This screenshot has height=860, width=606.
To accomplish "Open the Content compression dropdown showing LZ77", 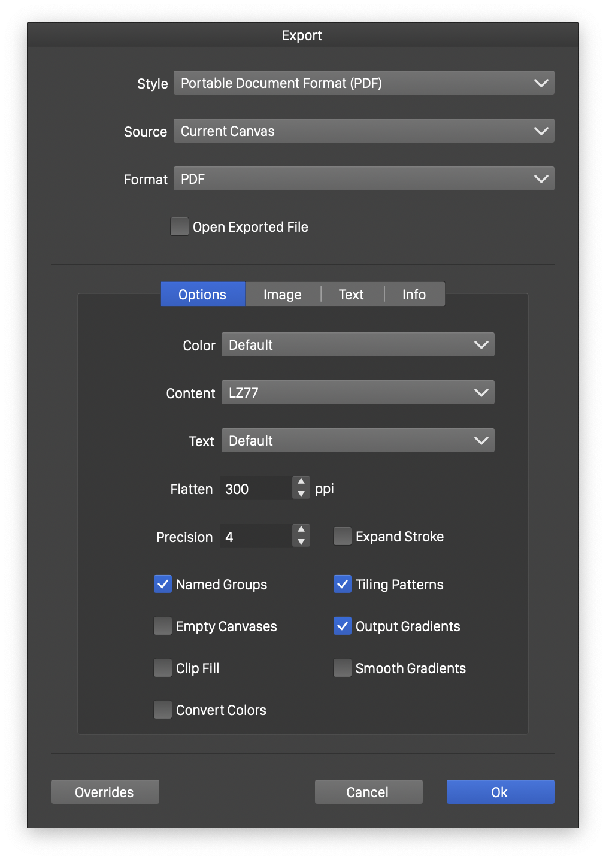I will tap(357, 393).
